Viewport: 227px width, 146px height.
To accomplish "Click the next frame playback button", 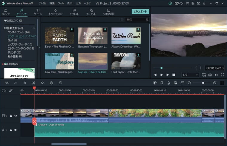I will tap(162, 75).
